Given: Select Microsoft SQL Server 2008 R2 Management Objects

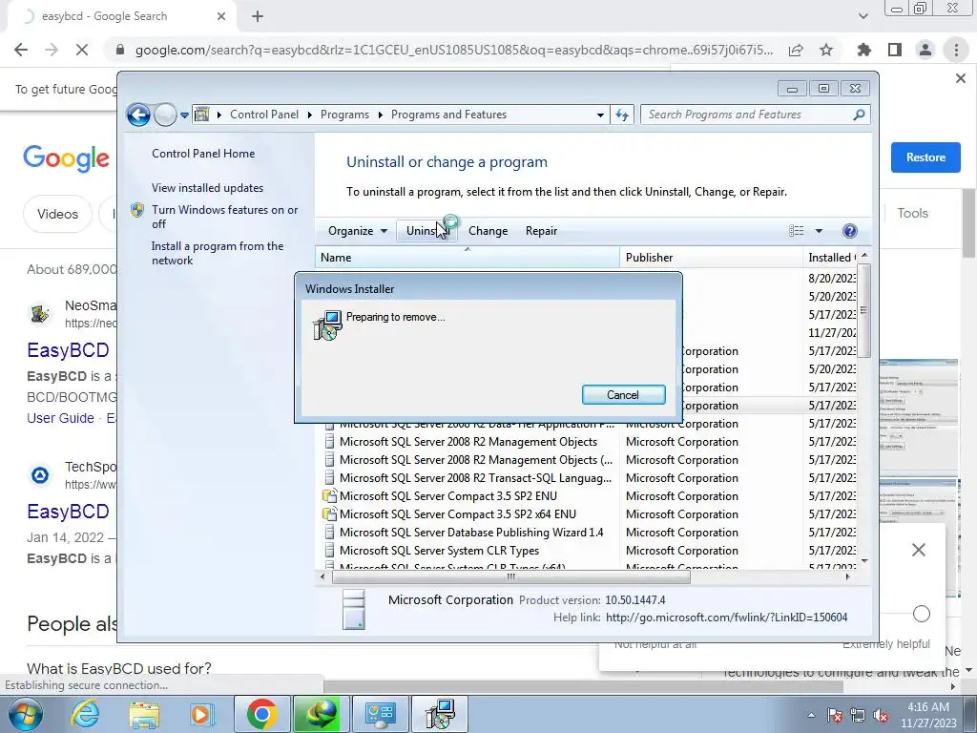Looking at the screenshot, I should coord(468,442).
